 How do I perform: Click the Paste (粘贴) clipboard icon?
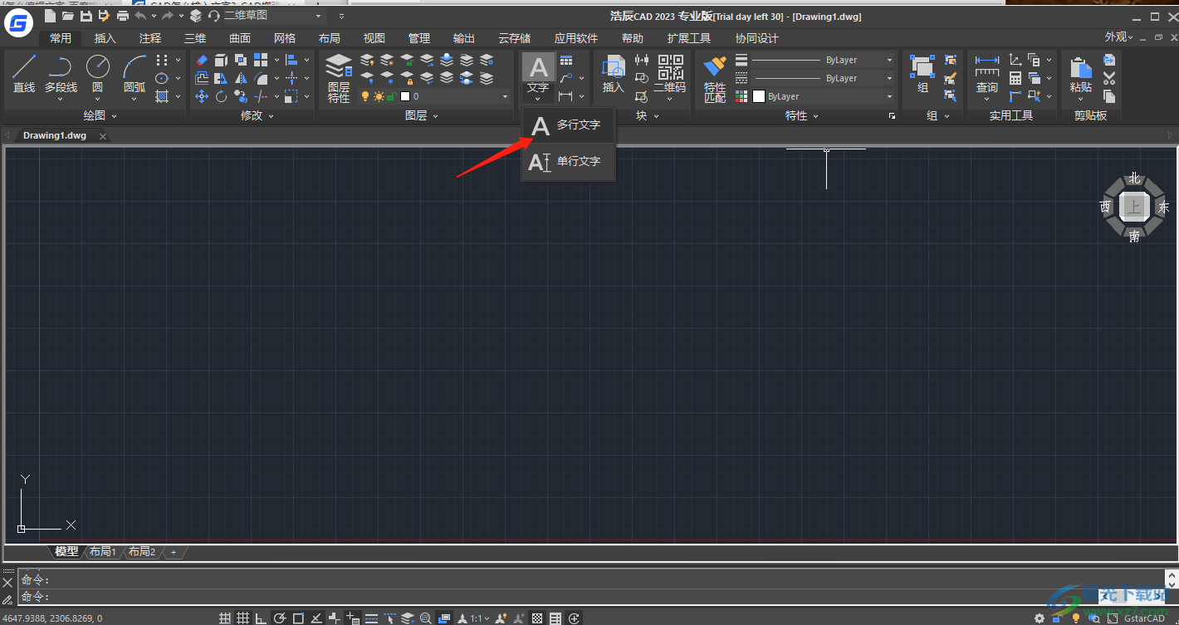1081,73
